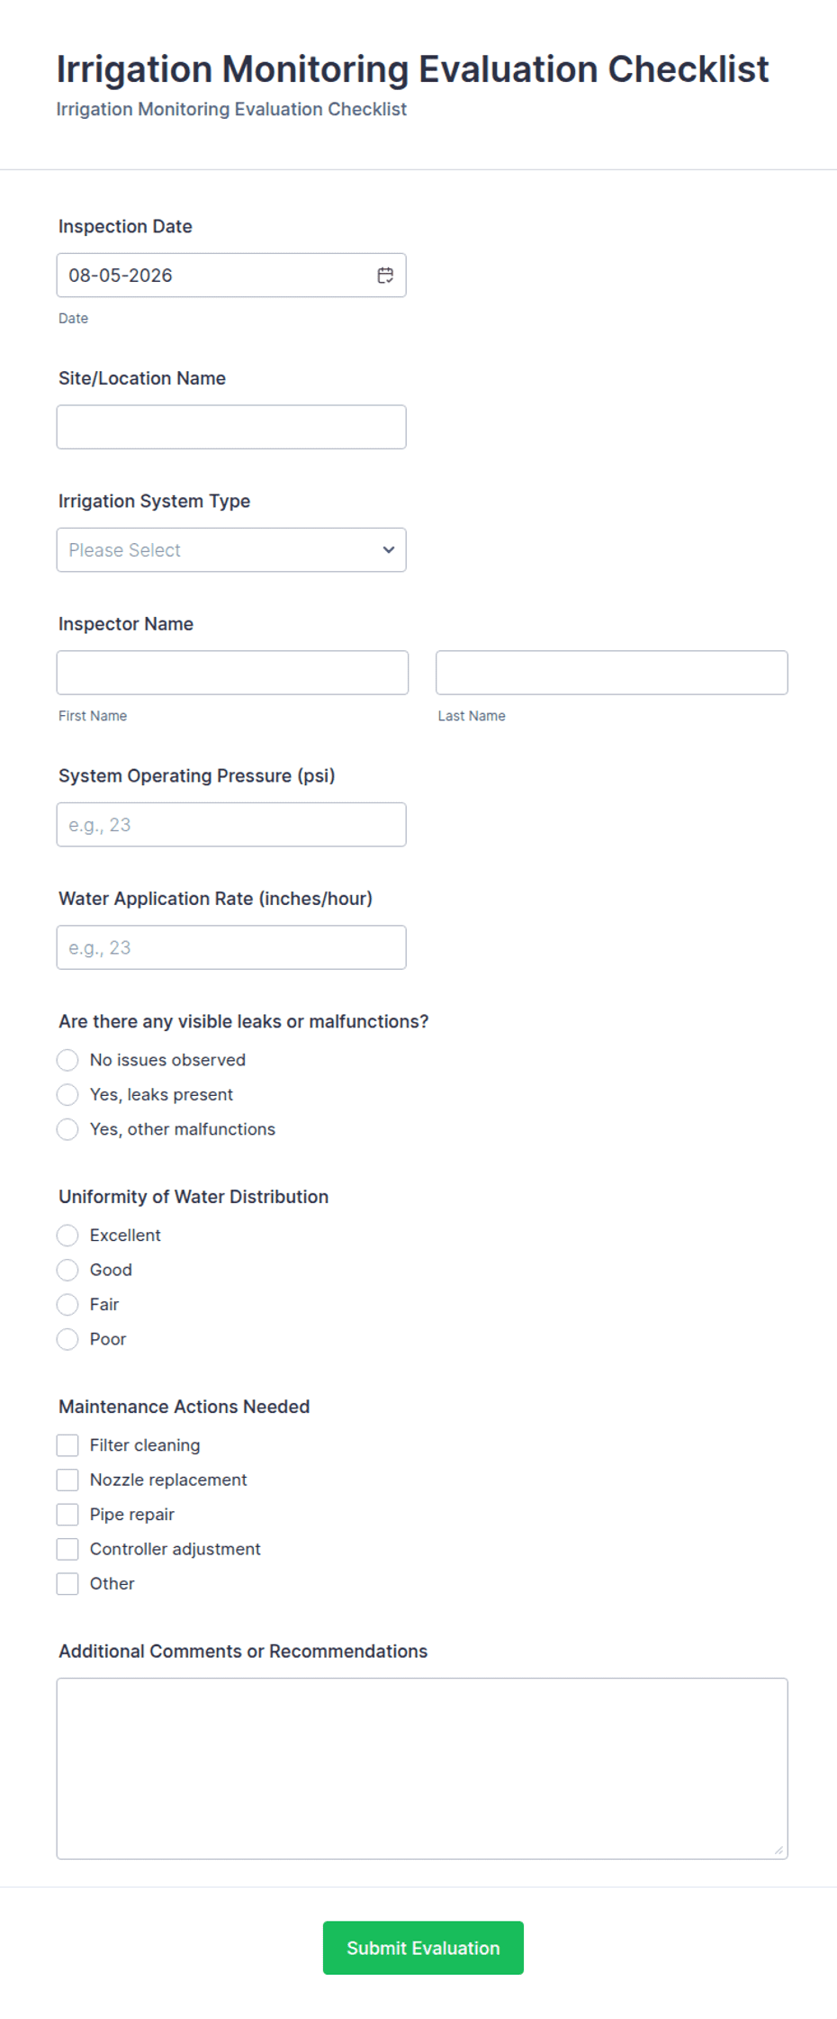The width and height of the screenshot is (837, 2019).
Task: Select Good uniformity rating
Action: [67, 1270]
